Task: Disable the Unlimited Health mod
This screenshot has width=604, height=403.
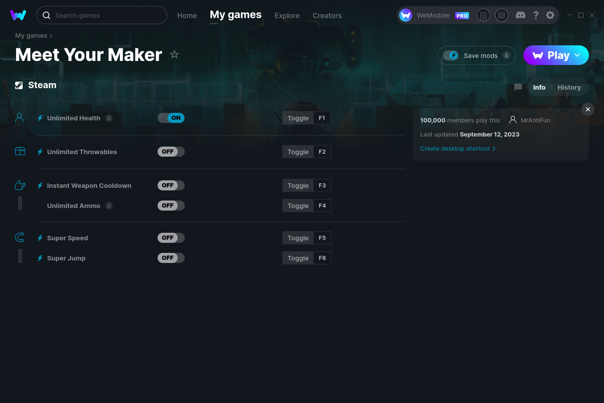Action: [x=171, y=117]
